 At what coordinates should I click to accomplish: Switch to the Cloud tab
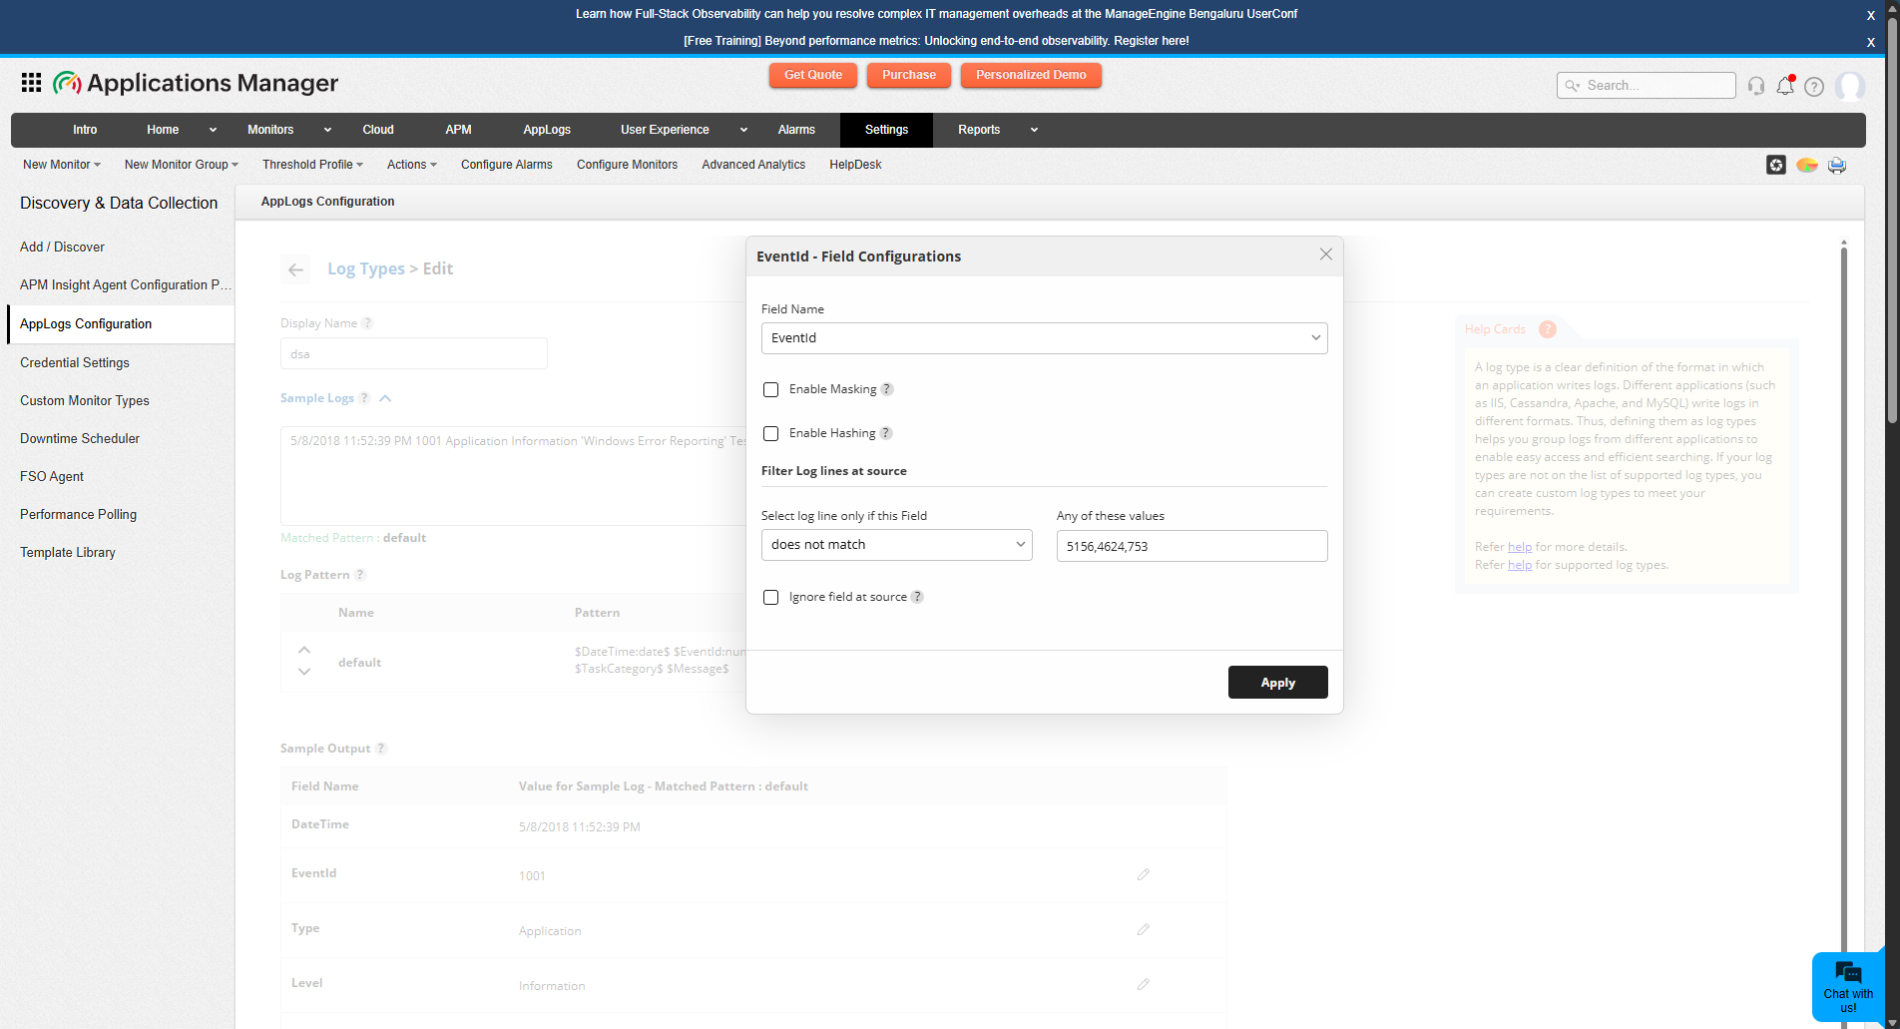[378, 130]
